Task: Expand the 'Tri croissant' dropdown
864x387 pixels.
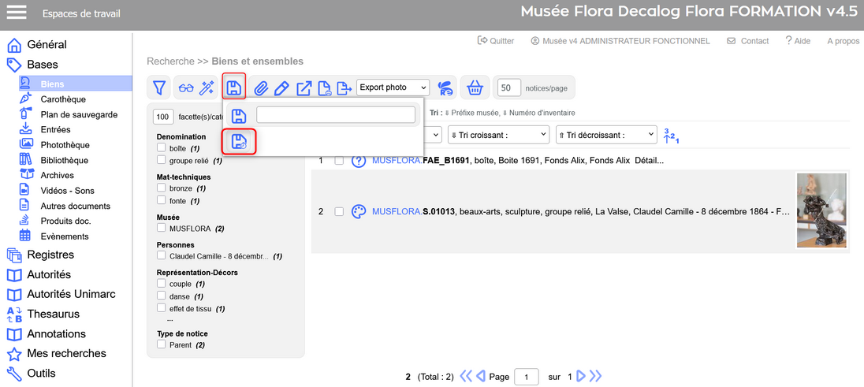Action: coord(497,135)
